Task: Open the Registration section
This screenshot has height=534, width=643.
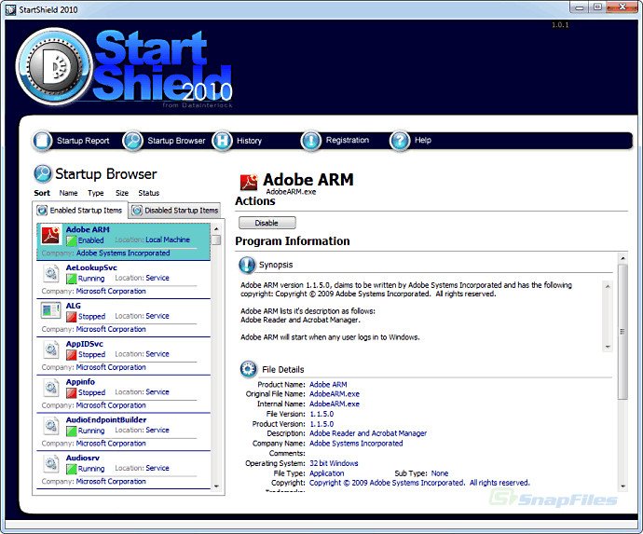Action: (348, 141)
